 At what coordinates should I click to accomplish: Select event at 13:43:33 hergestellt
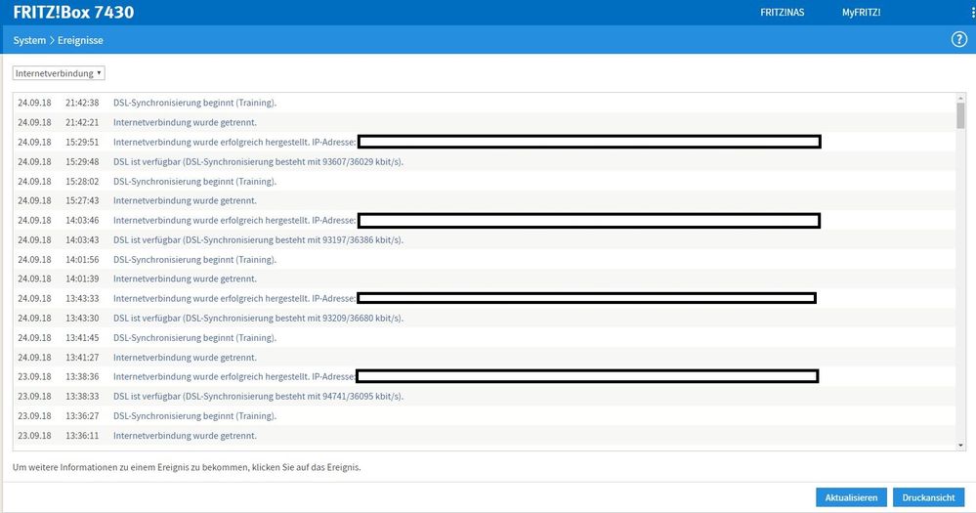click(x=485, y=298)
